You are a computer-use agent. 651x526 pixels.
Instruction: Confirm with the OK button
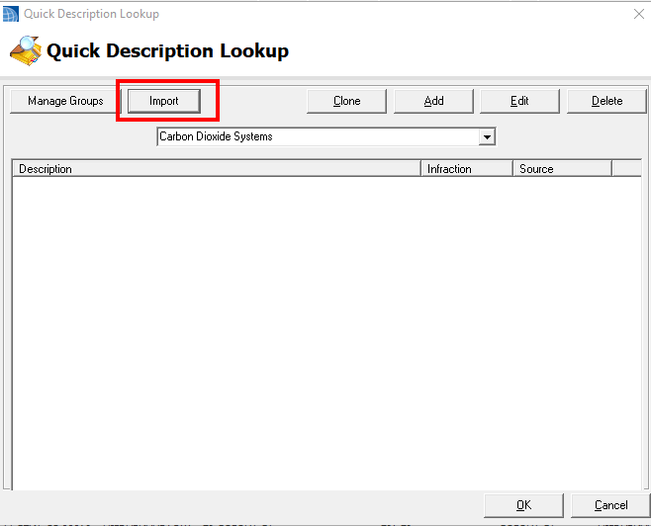coord(523,505)
